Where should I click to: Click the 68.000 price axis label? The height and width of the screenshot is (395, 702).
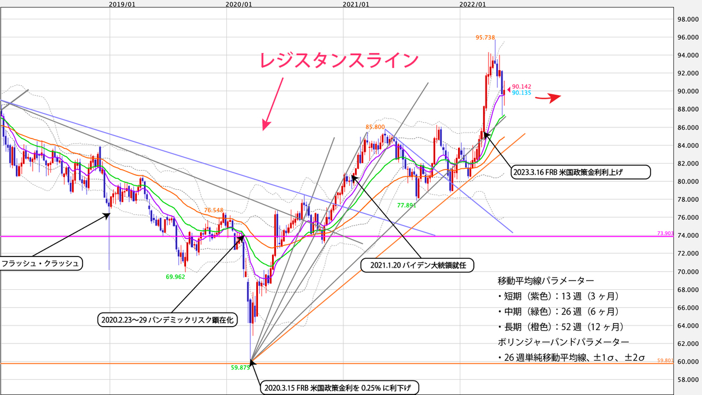[x=687, y=290]
